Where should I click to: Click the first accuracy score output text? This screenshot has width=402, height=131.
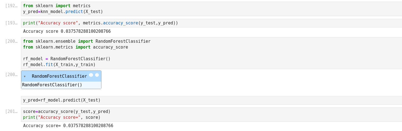(67, 31)
